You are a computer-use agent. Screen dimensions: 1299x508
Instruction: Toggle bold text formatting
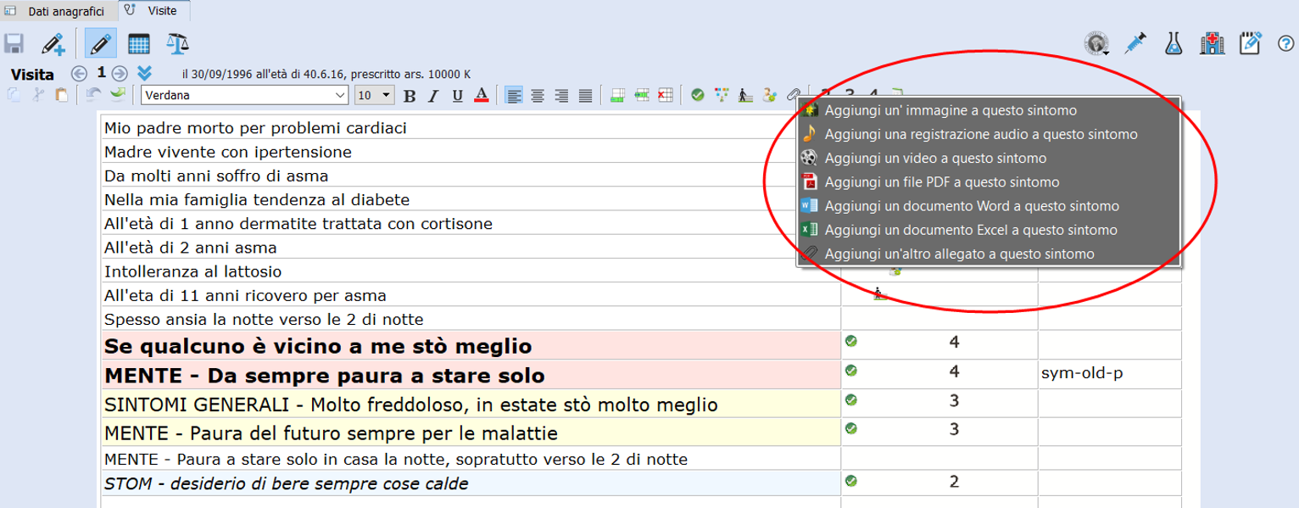click(x=410, y=95)
